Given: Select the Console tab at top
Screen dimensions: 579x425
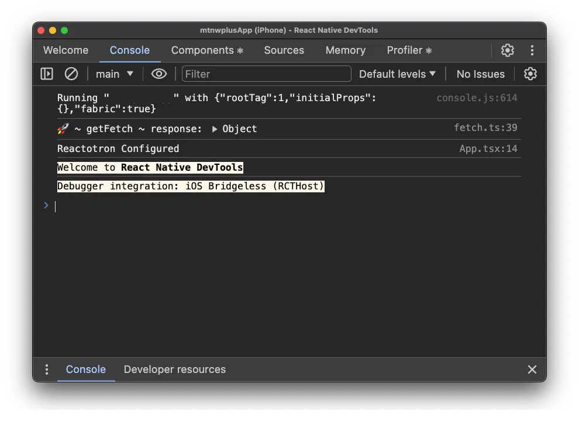Looking at the screenshot, I should (x=130, y=50).
